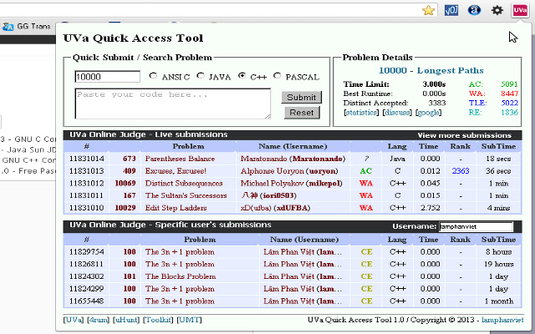Viewport: 535px width, 334px height.
Task: Open the [discuss] link
Action: [397, 113]
